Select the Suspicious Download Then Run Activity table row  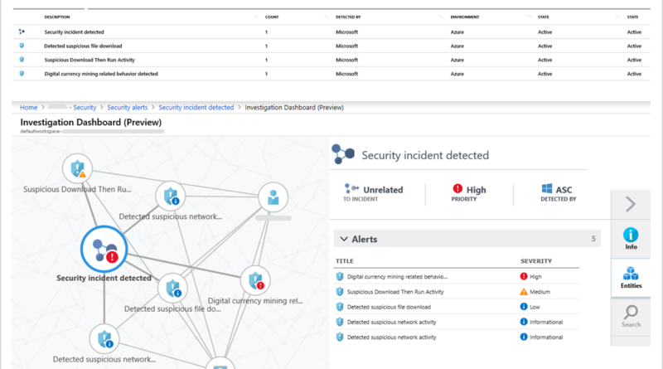pyautogui.click(x=331, y=60)
